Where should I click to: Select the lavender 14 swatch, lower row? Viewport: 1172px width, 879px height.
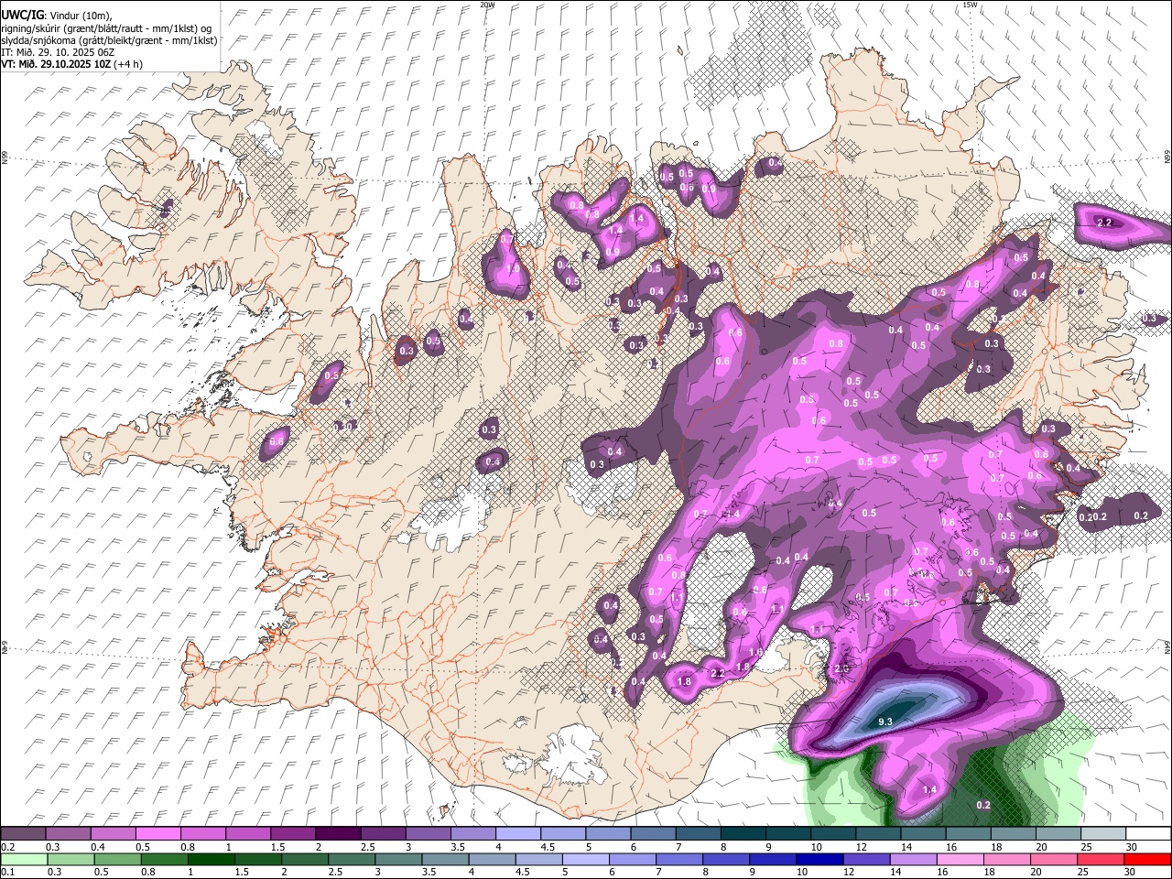pos(912,860)
